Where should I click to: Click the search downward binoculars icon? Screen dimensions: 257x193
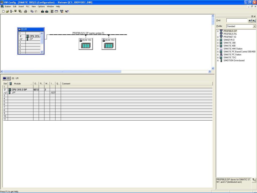(x=254, y=21)
